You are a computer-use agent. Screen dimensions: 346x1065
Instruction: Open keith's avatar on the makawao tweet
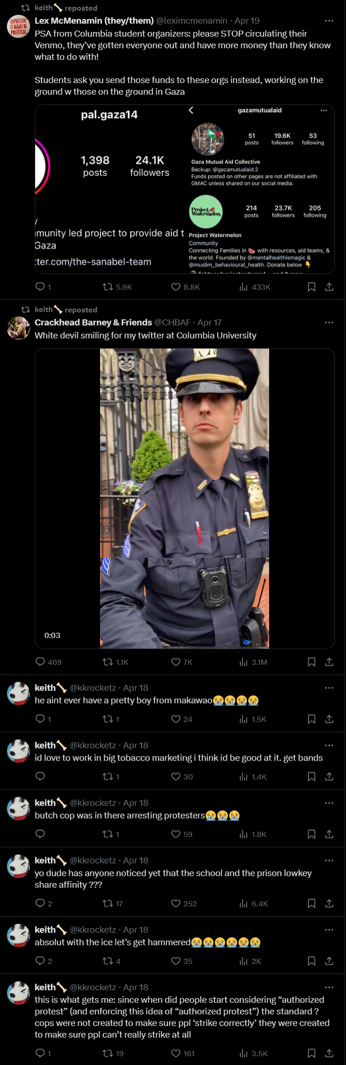[x=19, y=693]
